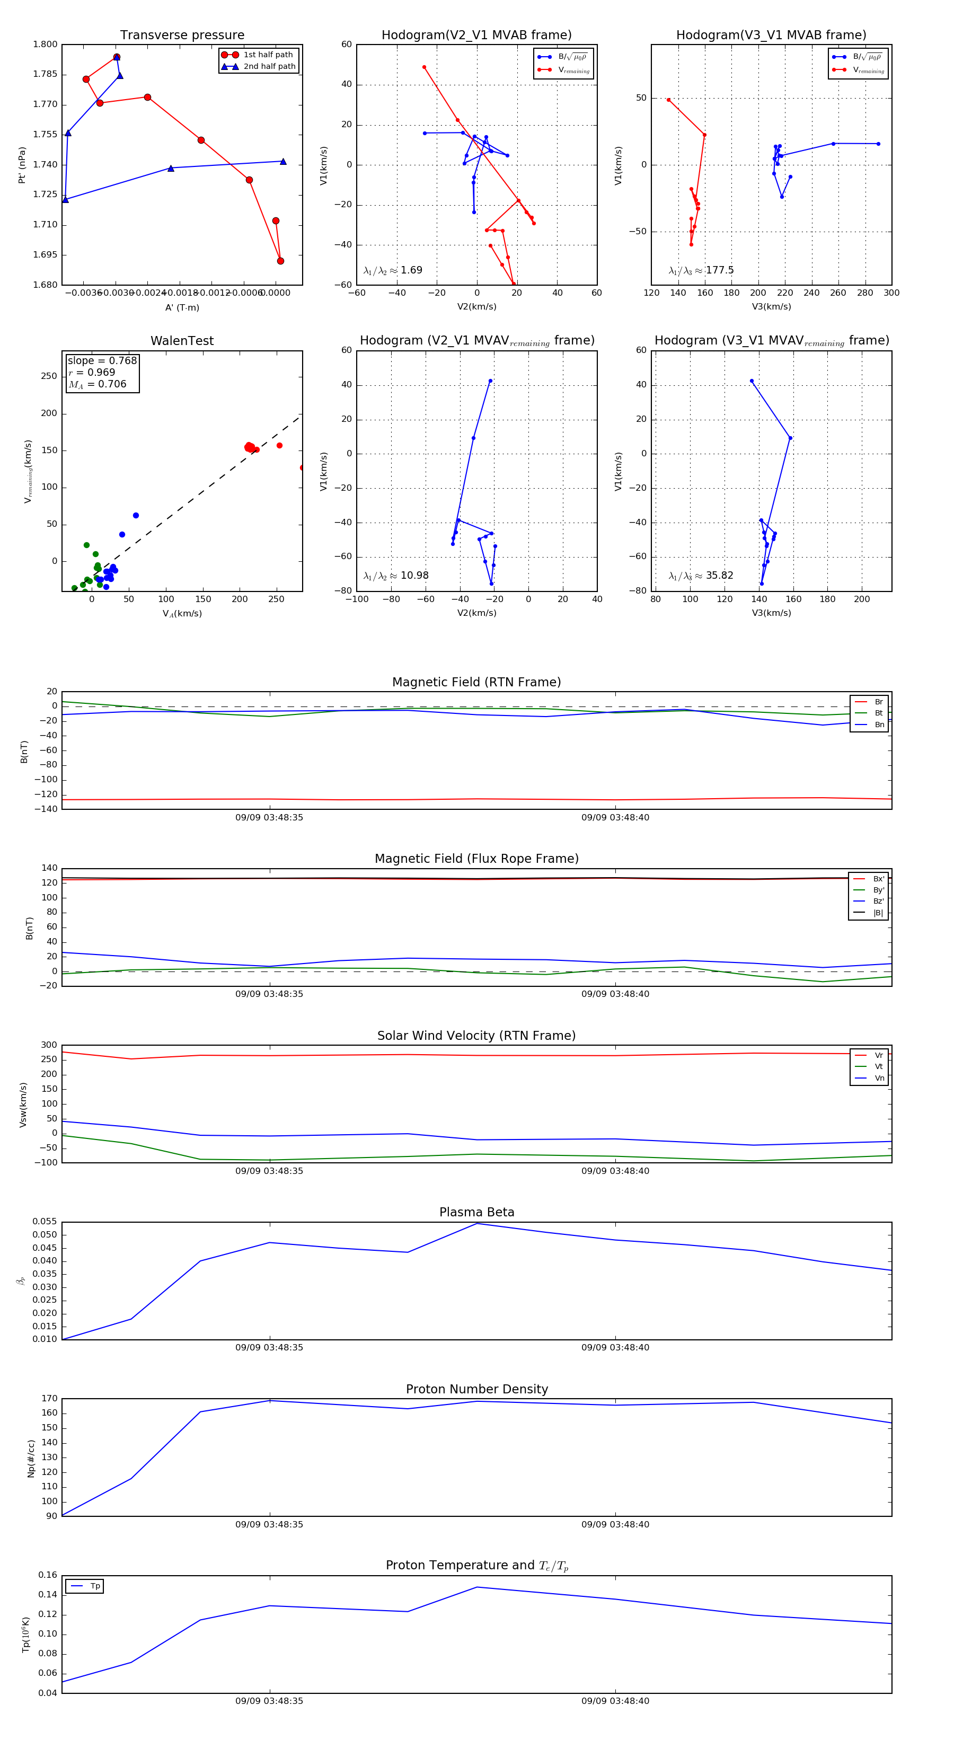Click the 'Tp(10^6 K)' axis label
Viewport: 954px width, 1749px height.
26,1635
